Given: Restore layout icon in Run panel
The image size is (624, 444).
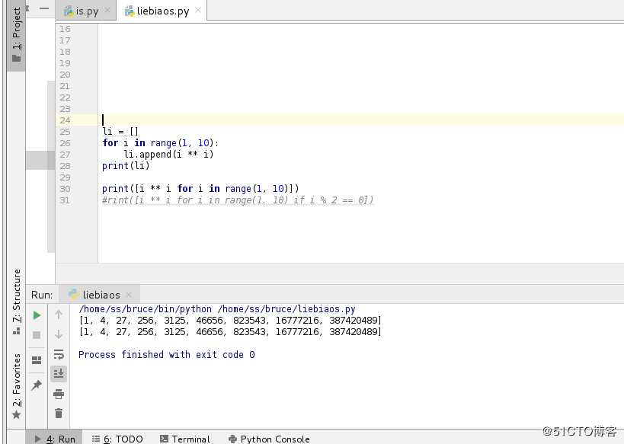Looking at the screenshot, I should point(37,360).
